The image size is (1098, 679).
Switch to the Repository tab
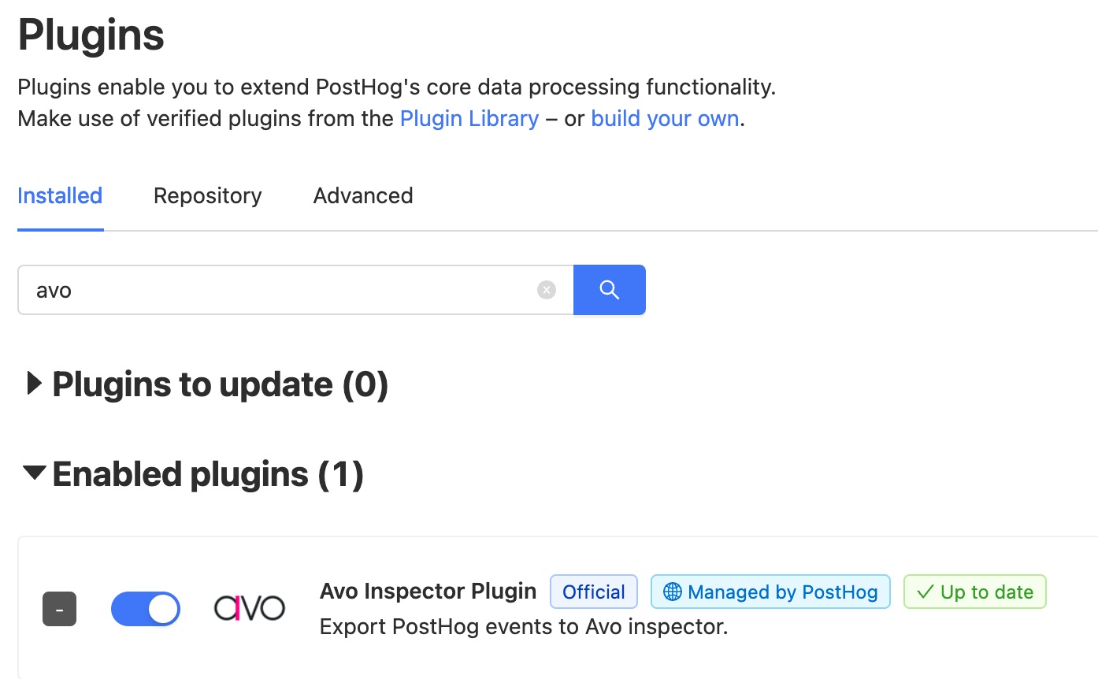(207, 195)
